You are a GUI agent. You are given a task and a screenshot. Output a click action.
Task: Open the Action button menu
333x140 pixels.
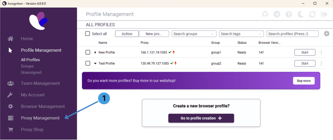tap(127, 34)
